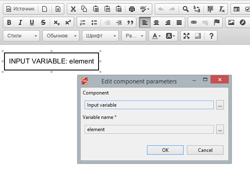
Task: Remove the link
Action: [x=205, y=22]
